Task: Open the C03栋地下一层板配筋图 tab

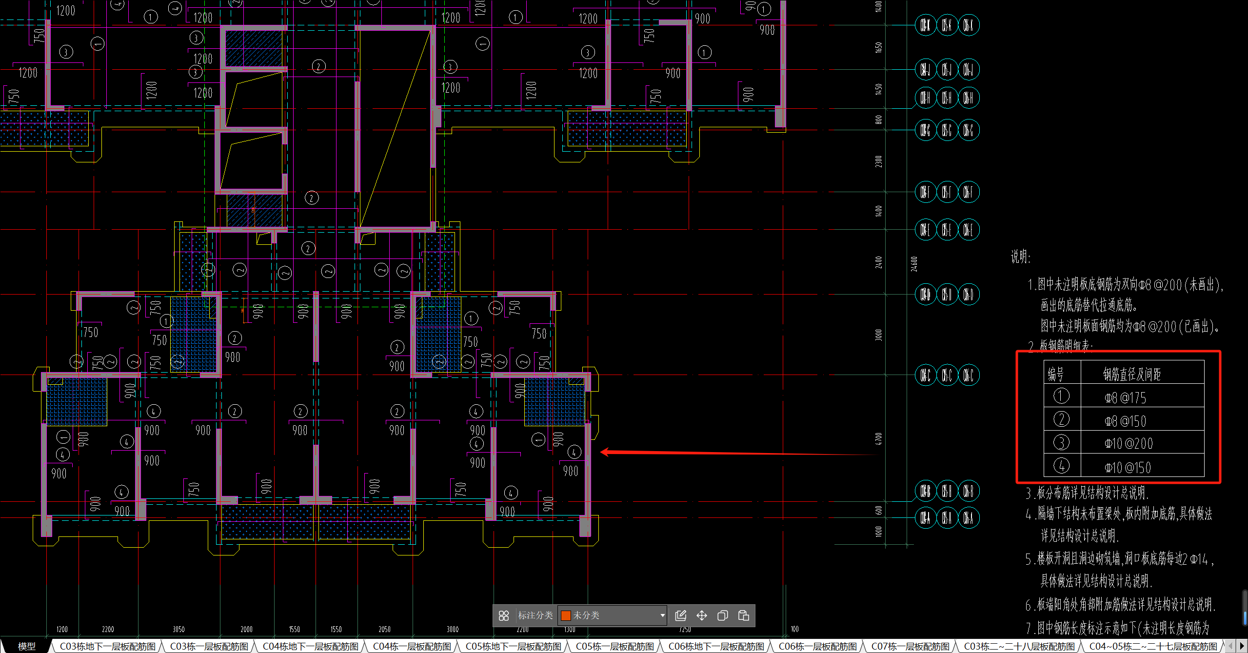Action: pos(107,646)
